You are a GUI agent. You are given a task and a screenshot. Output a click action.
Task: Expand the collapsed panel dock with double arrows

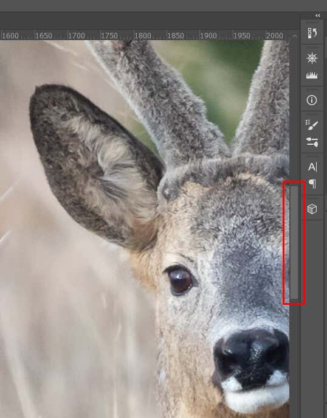tap(317, 15)
